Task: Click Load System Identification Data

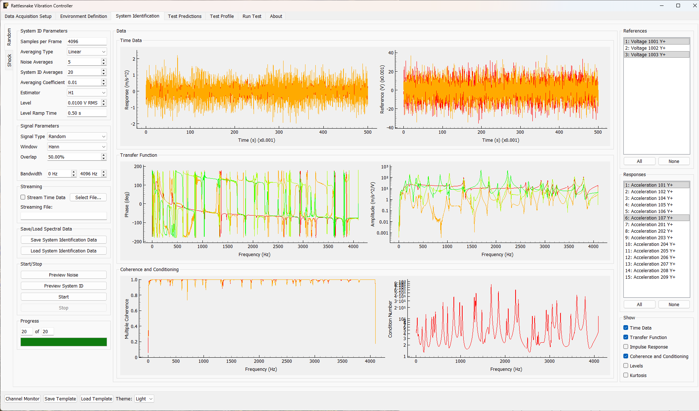Action: pyautogui.click(x=64, y=251)
